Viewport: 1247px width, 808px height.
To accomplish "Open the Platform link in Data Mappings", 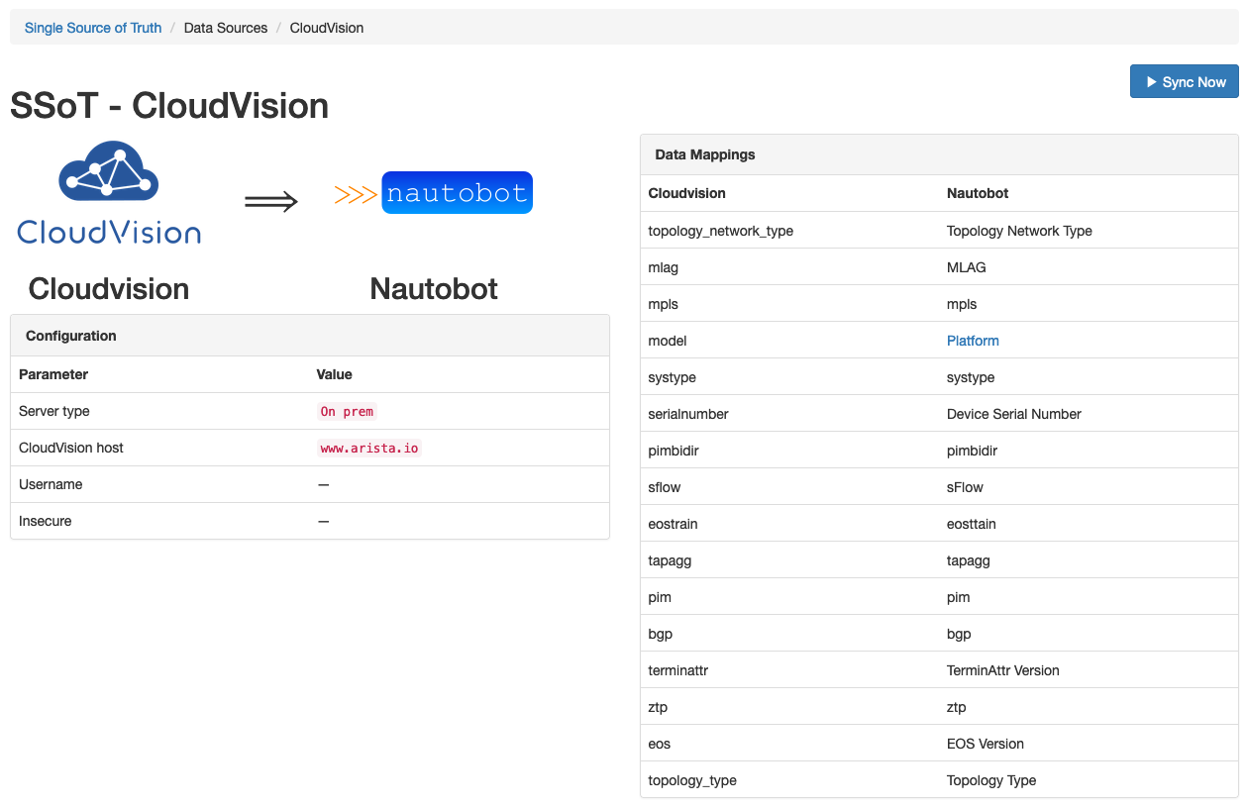I will click(x=973, y=341).
